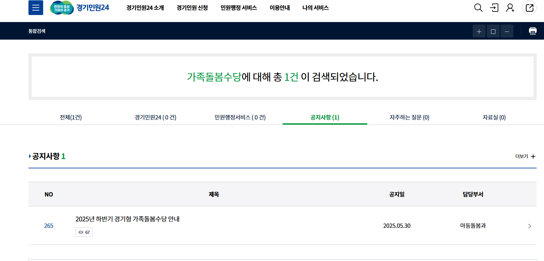Select the 공지사항 (1) tab
This screenshot has width=544, height=261.
pyautogui.click(x=325, y=117)
